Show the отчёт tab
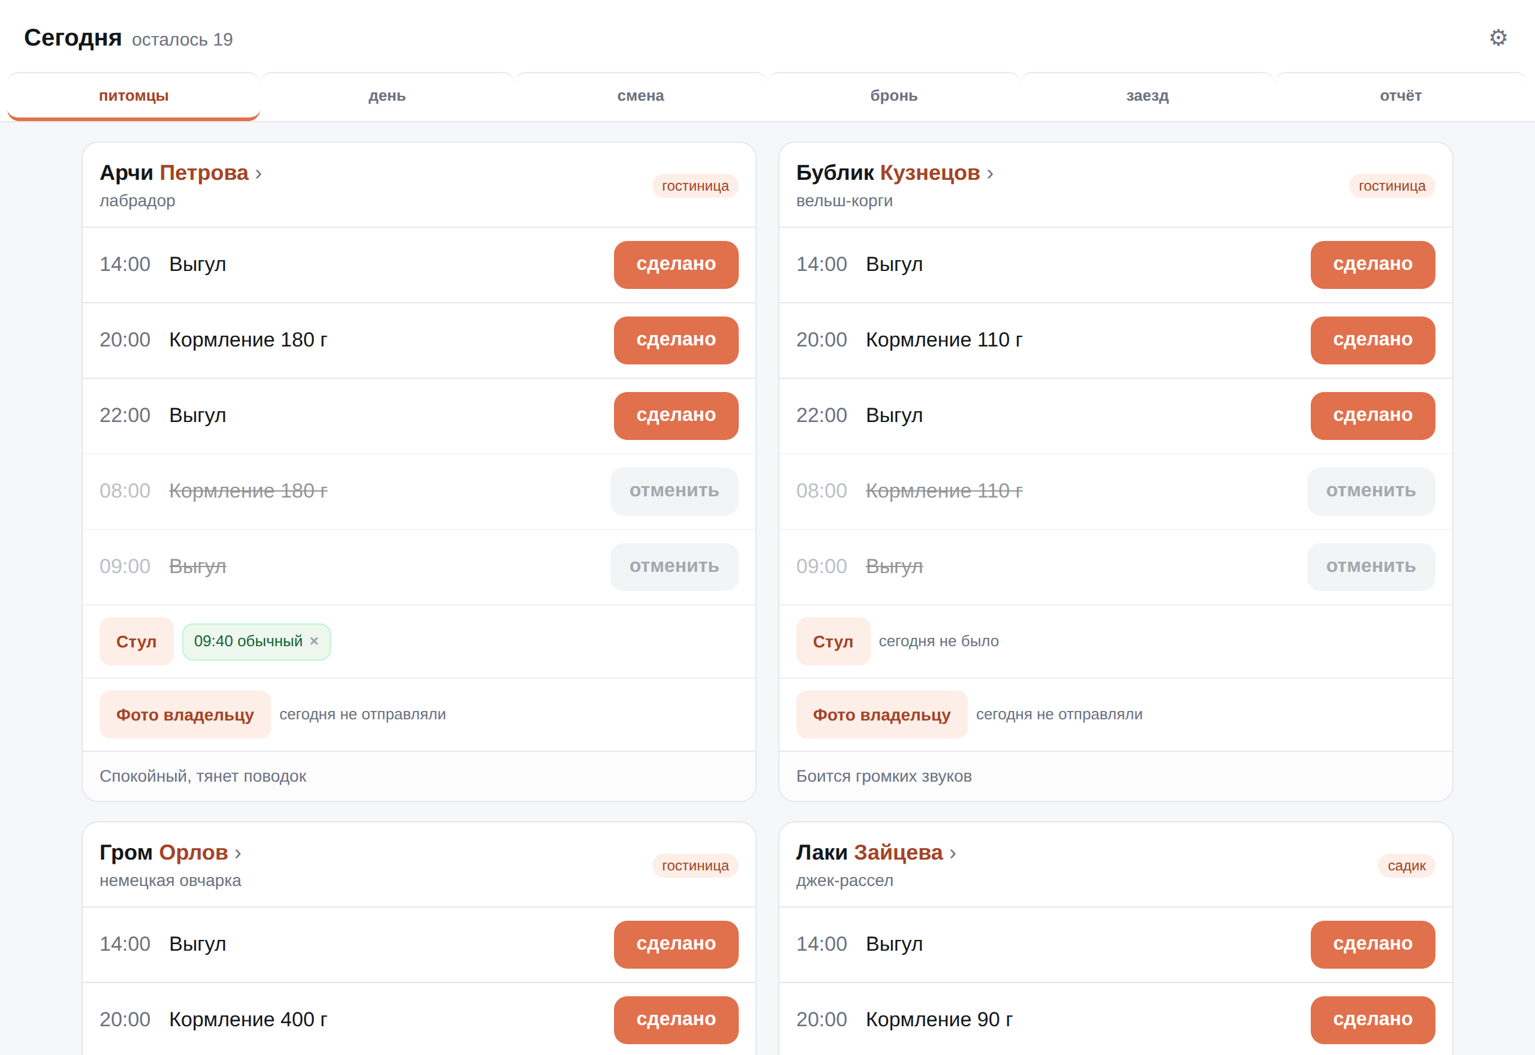The width and height of the screenshot is (1535, 1055). (x=1401, y=96)
